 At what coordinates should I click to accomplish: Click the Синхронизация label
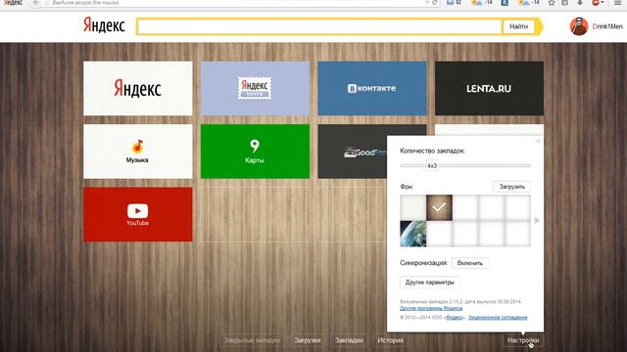click(x=423, y=263)
